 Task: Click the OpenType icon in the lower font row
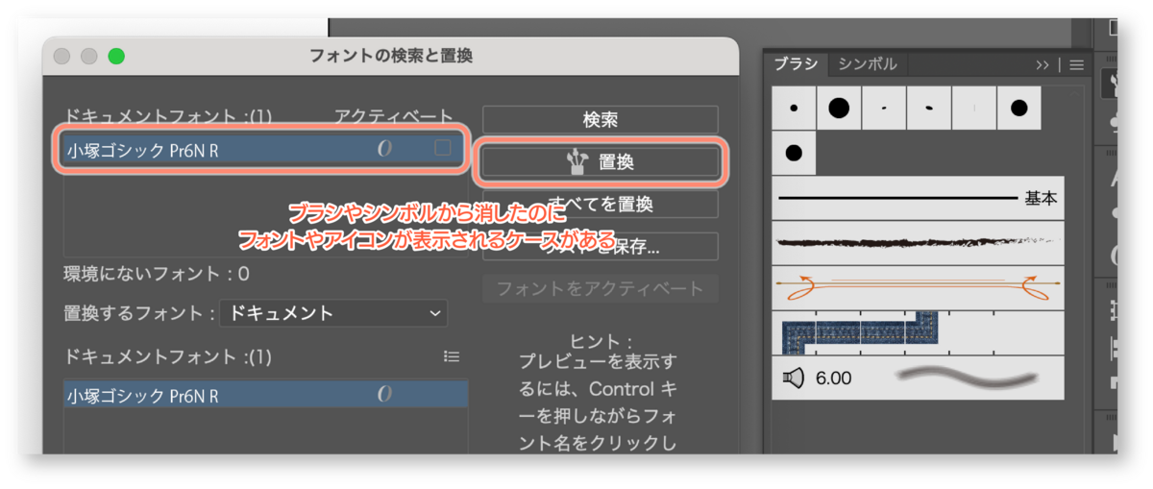click(x=384, y=395)
